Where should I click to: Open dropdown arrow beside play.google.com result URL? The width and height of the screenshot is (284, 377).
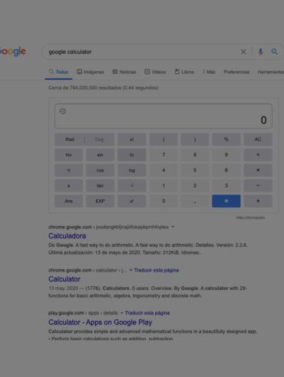[x=122, y=313]
